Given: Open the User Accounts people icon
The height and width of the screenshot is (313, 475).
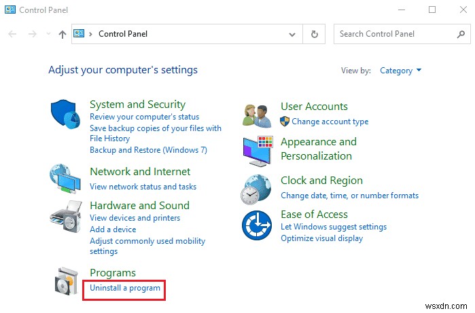Looking at the screenshot, I should [x=258, y=115].
